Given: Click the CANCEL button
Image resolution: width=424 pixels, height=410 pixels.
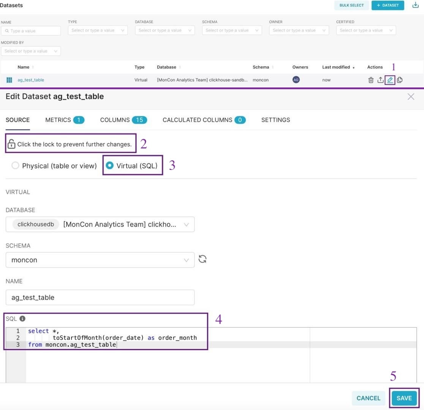Looking at the screenshot, I should coord(368,398).
